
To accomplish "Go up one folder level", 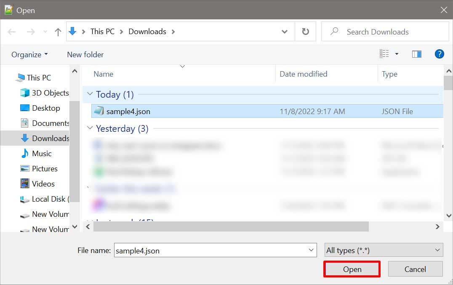I will pyautogui.click(x=58, y=31).
